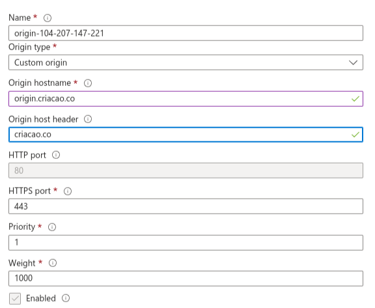Focus the Priority input with value 1
The height and width of the screenshot is (308, 375).
coord(186,243)
